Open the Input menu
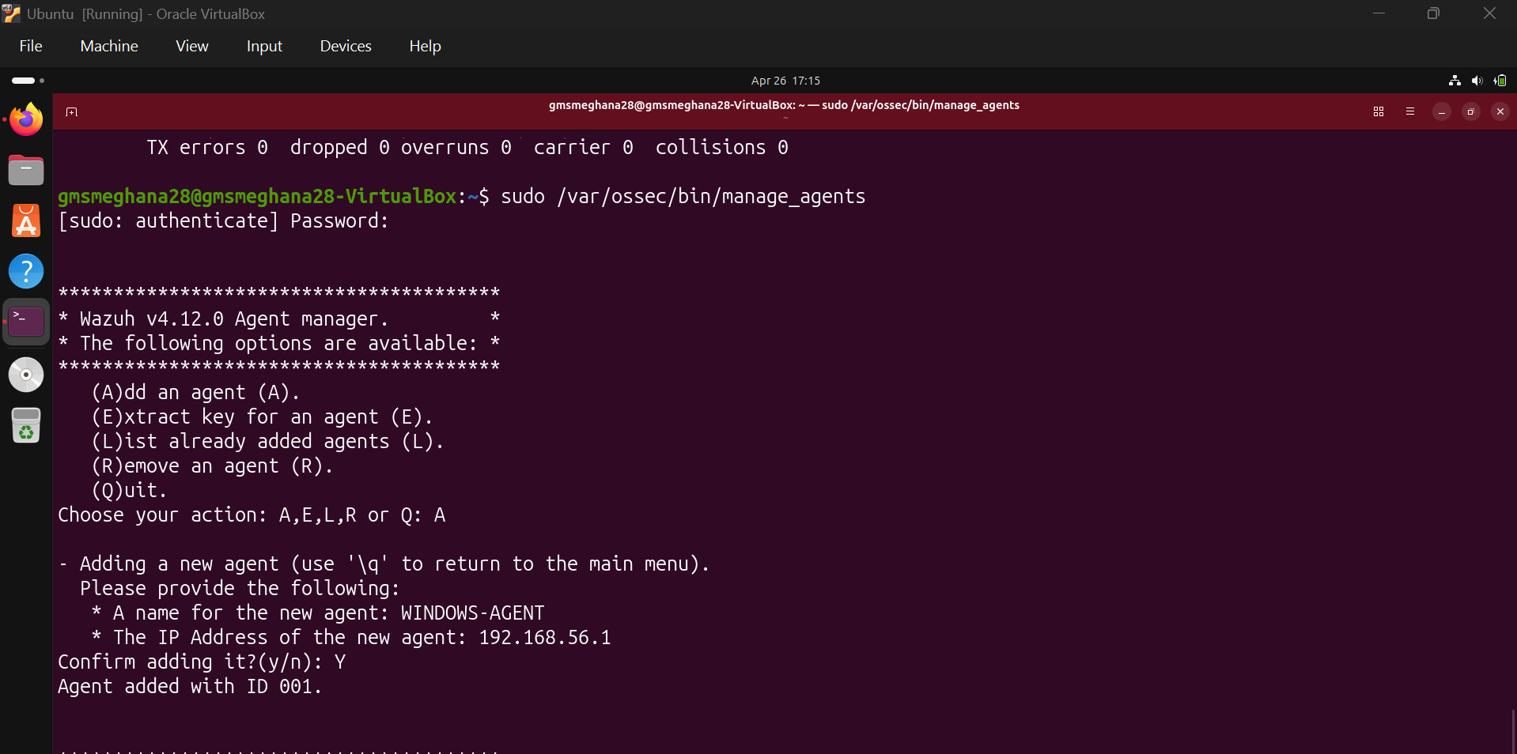 (264, 46)
